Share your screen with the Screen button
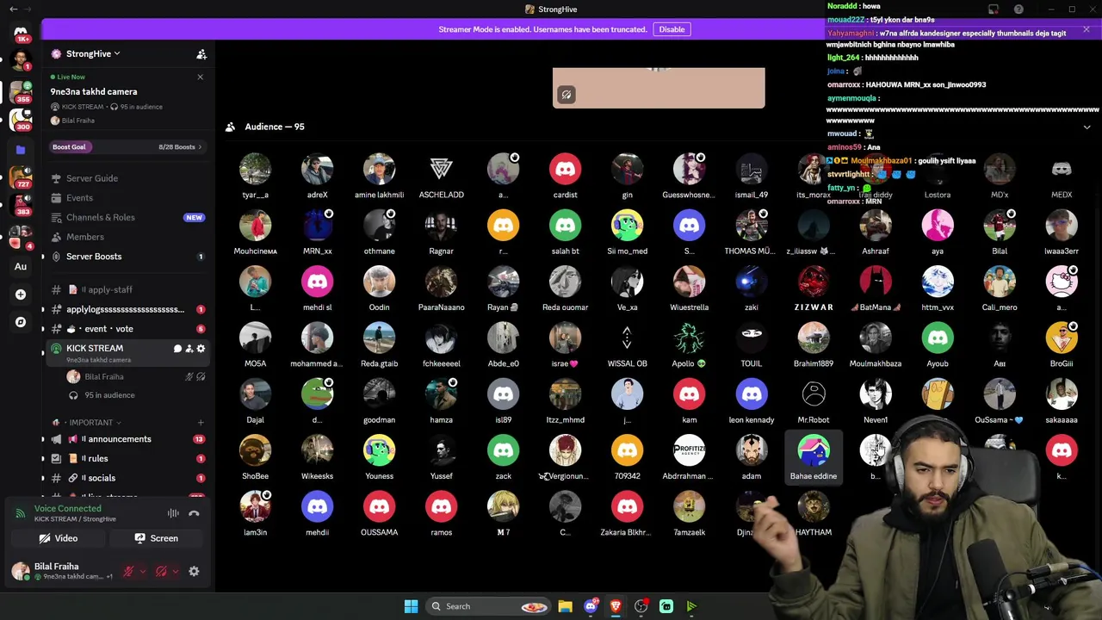 pyautogui.click(x=156, y=538)
